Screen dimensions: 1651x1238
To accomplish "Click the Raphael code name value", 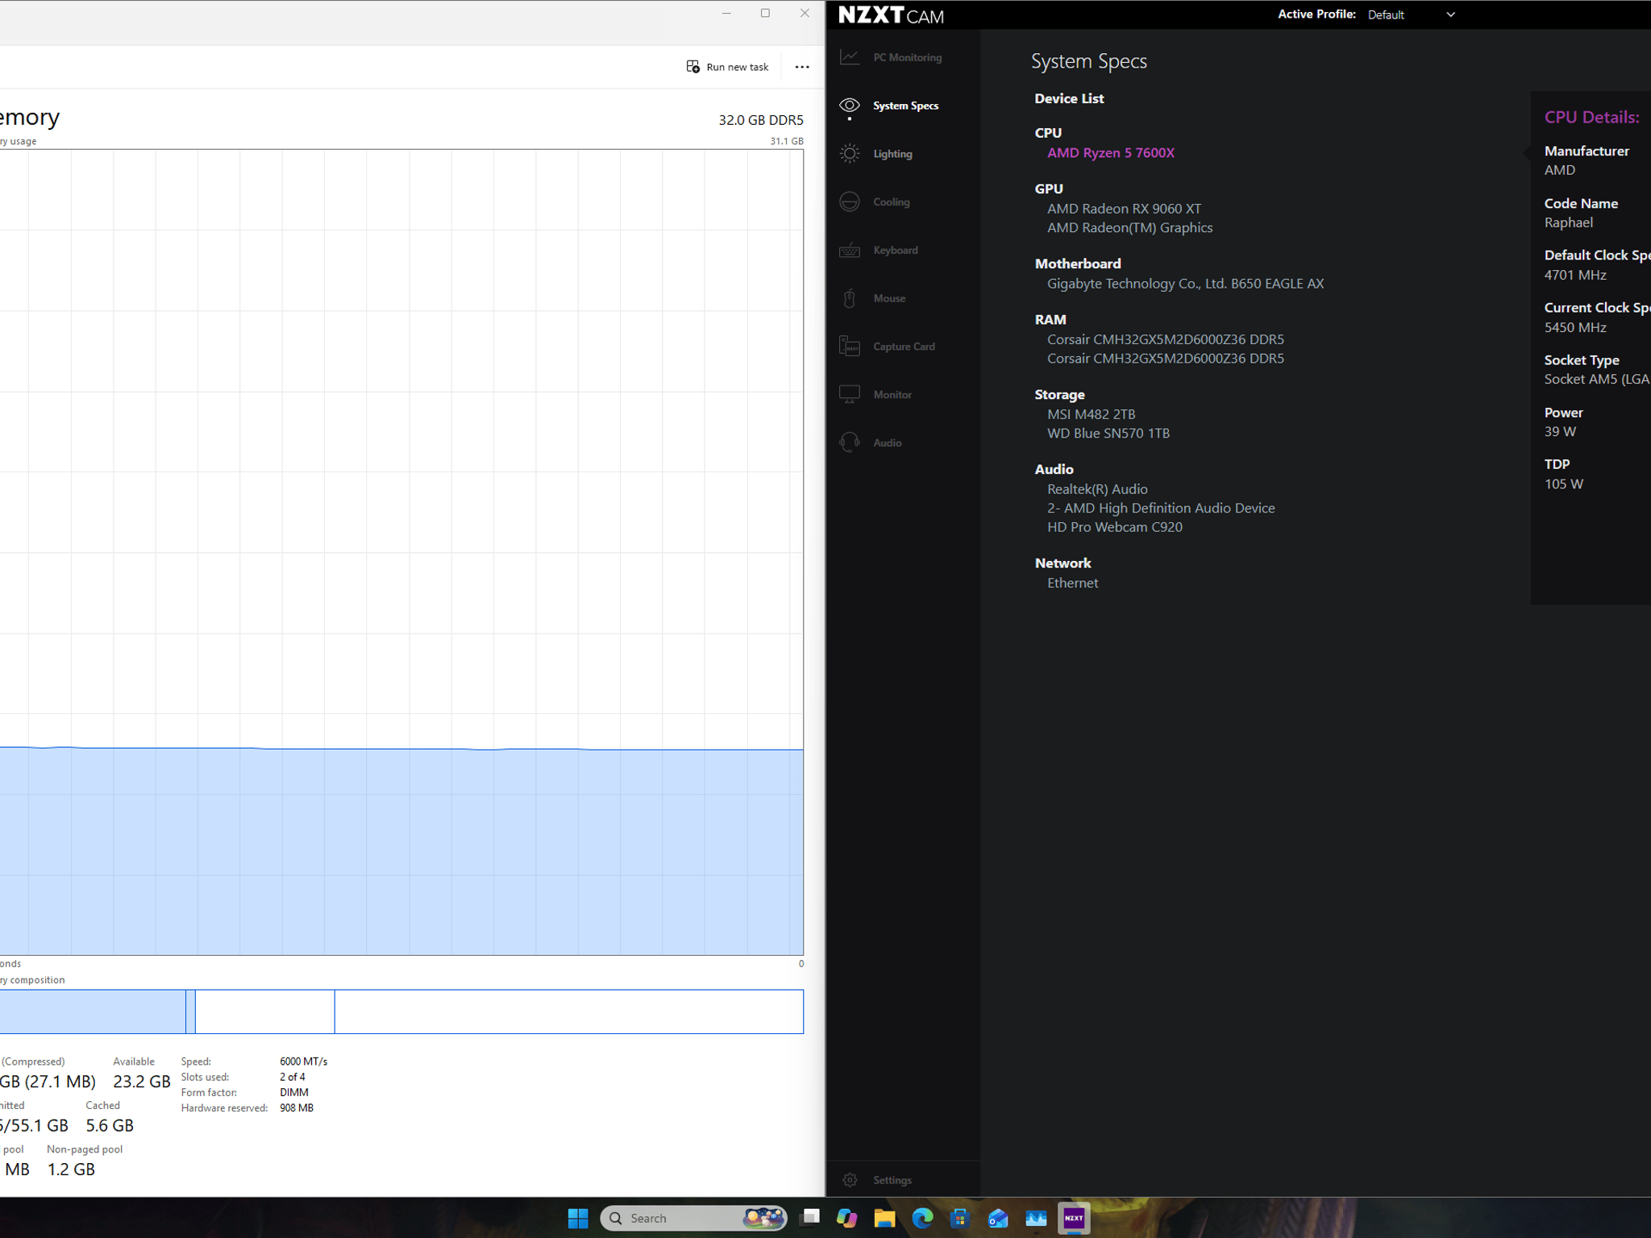I will 1568,222.
